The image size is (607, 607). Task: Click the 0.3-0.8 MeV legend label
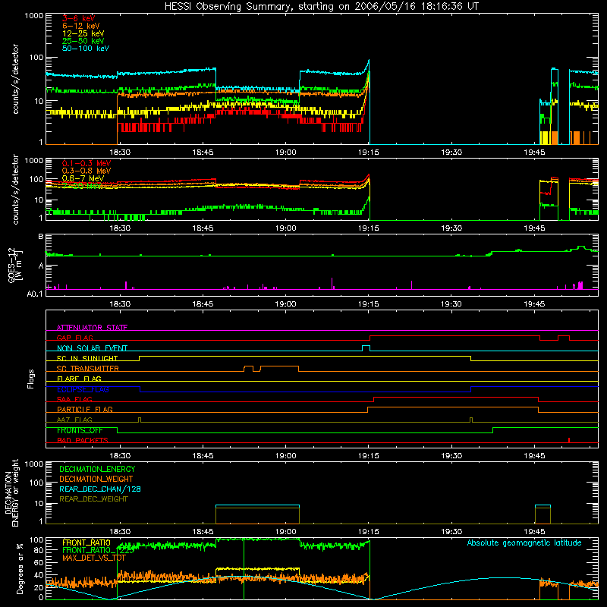86,171
